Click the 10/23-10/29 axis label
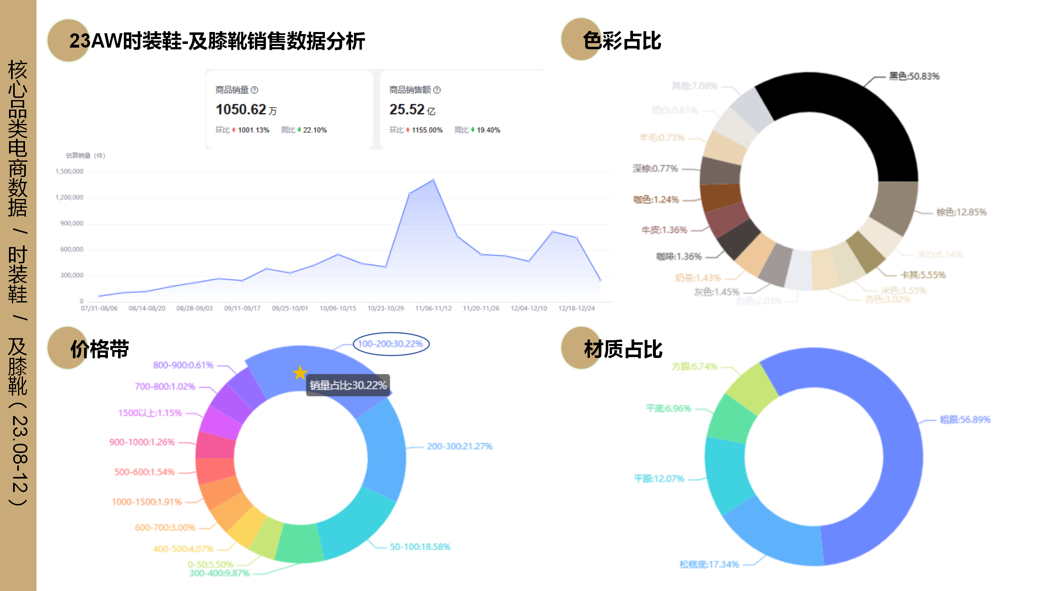Viewport: 1050px width, 591px height. [x=386, y=308]
